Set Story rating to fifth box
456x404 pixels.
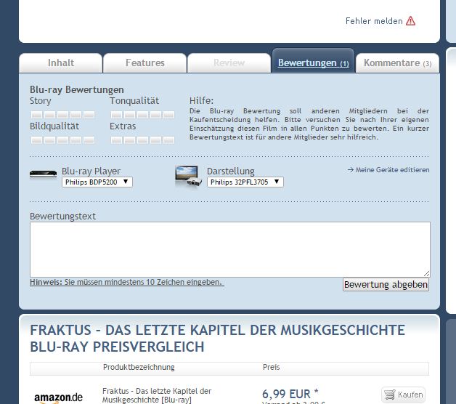89,115
